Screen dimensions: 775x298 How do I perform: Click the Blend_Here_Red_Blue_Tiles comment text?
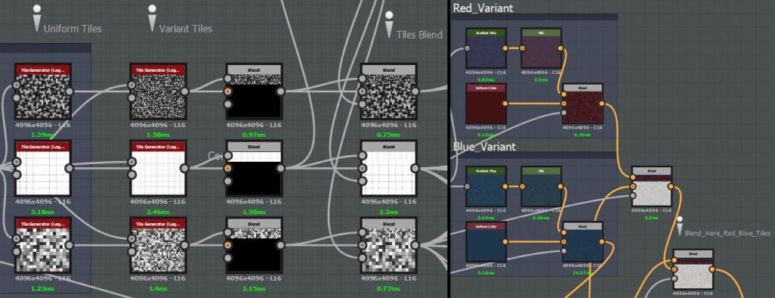727,232
